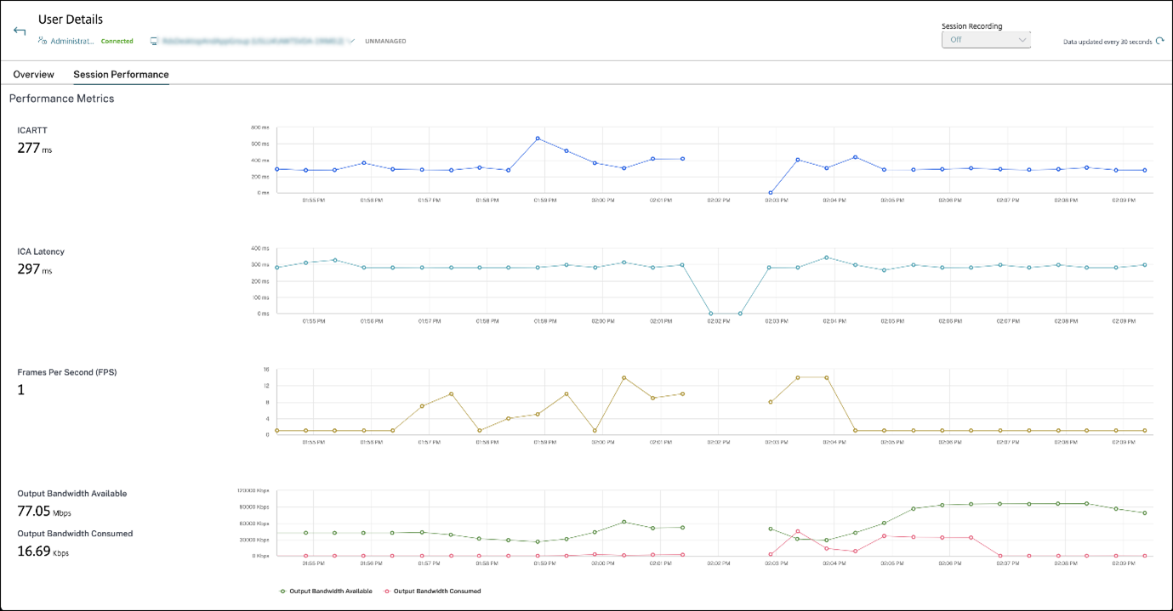Viewport: 1173px width, 611px height.
Task: Click the ICARTT peak point near 01:59 PM
Action: (x=538, y=139)
